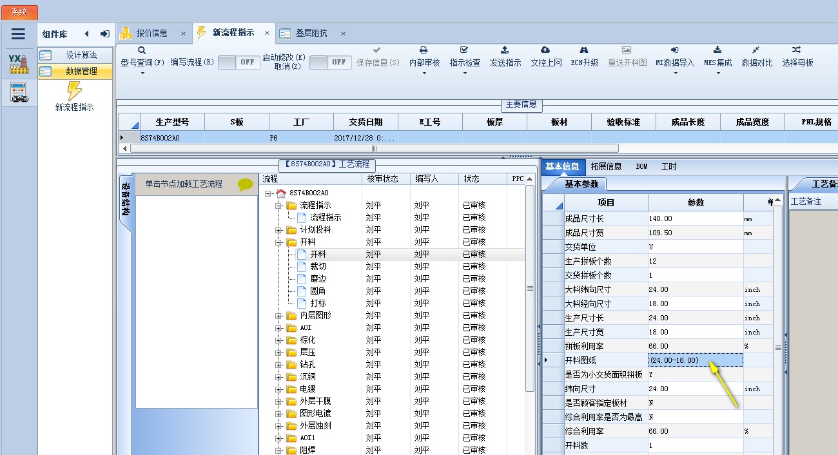Image resolution: width=838 pixels, height=455 pixels.
Task: Select 磨边 process tree item
Action: point(318,279)
